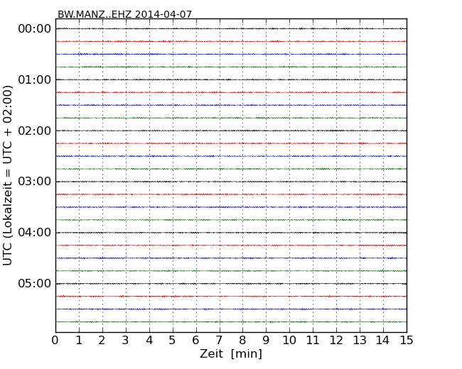Image resolution: width=462 pixels, height=369 pixels.
Task: Click x-axis tick label 12
Action: click(x=336, y=340)
